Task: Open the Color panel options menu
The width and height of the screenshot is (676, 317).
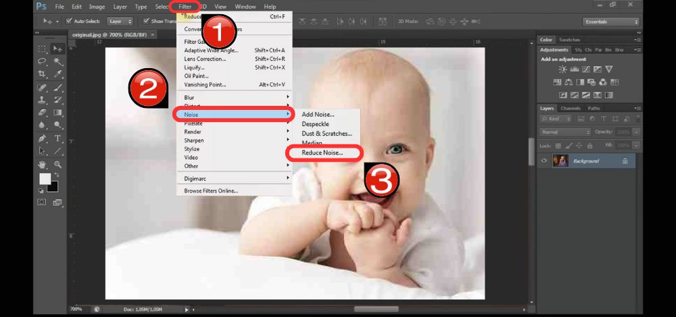Action: 637,40
